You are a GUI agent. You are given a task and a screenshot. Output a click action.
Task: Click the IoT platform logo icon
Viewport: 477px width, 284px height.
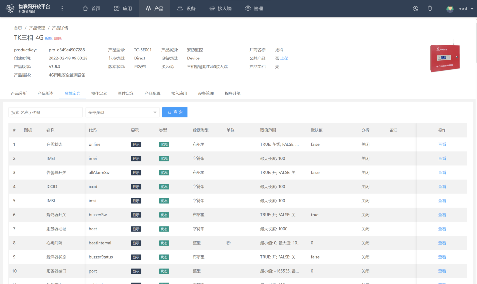pos(10,9)
